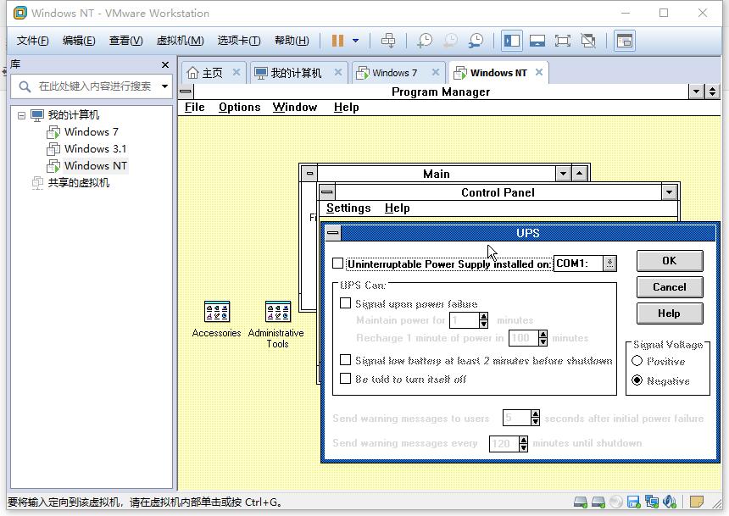Click the Send warning every 120 field
The width and height of the screenshot is (729, 516).
[504, 443]
